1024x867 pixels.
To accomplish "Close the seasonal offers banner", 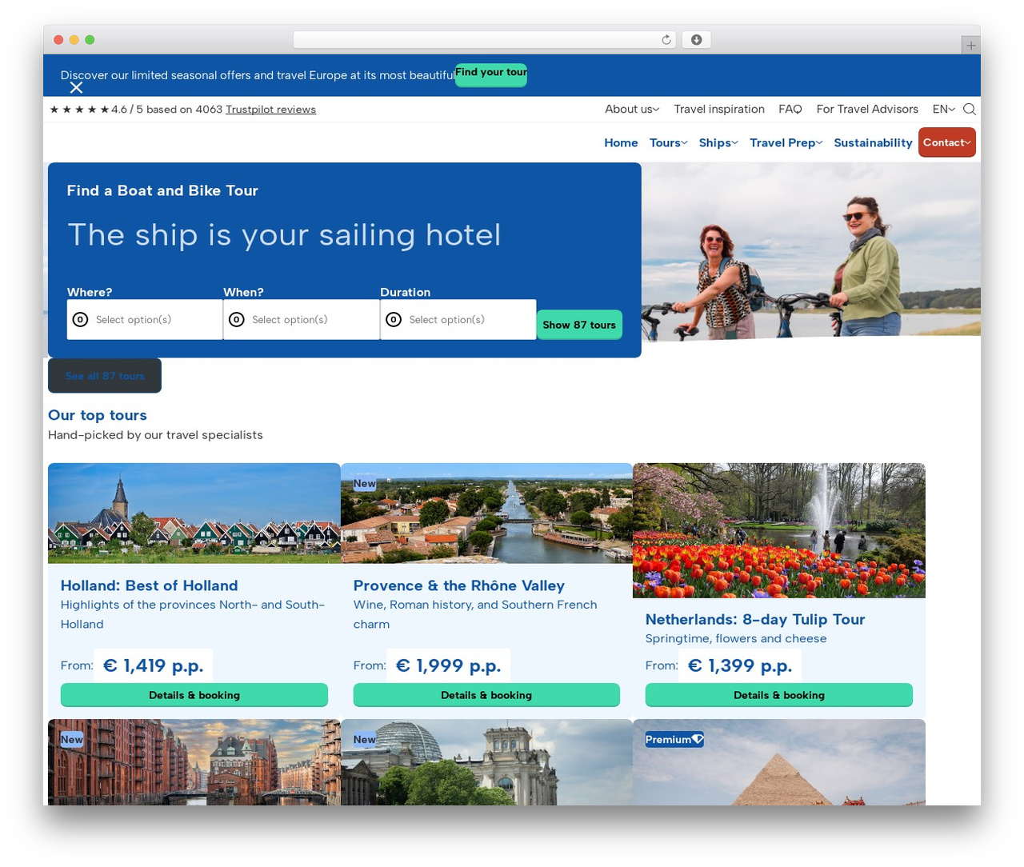I will pyautogui.click(x=76, y=87).
